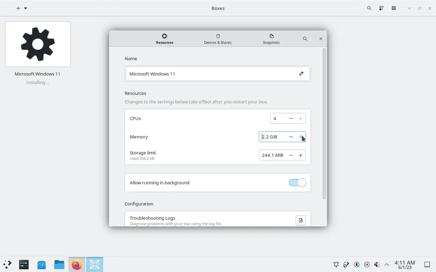436x272 pixels.
Task: Open the KDE application launcher
Action: point(7,264)
